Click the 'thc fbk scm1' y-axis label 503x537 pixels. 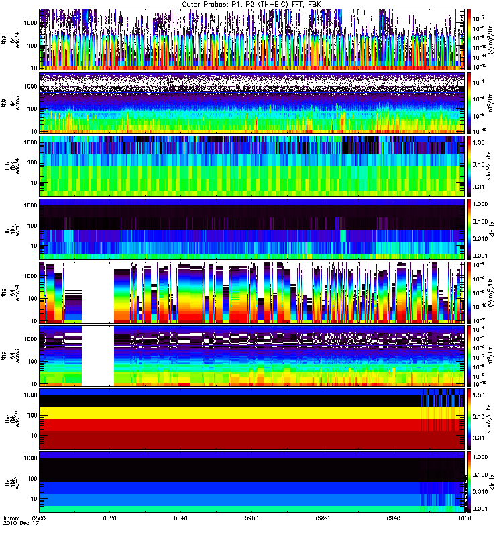click(x=13, y=482)
